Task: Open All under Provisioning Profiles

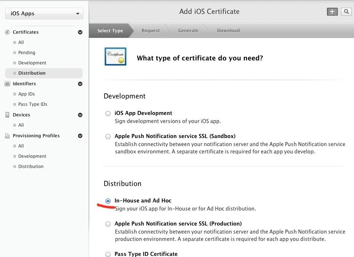Action: 21,146
